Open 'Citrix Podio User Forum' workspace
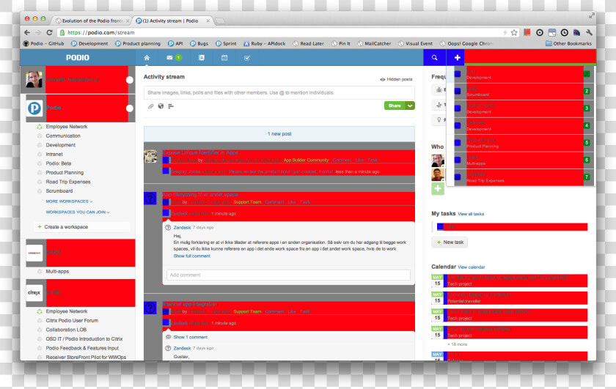Image resolution: width=616 pixels, height=389 pixels. pyautogui.click(x=72, y=320)
